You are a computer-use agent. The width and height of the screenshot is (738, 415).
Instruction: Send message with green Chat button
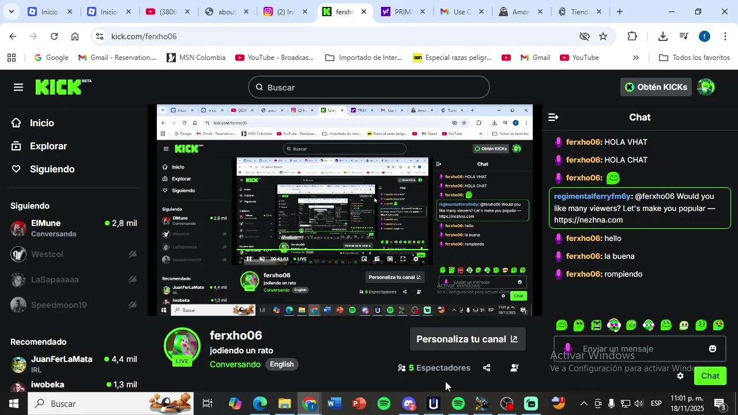710,376
